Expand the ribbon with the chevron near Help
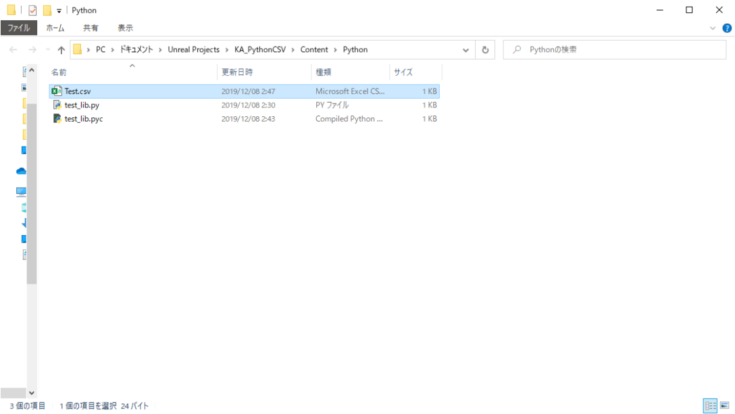Viewport: 735px width, 414px height. [713, 28]
